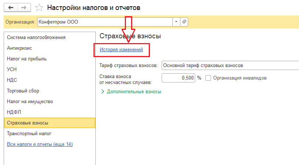
Task: Click the Тариф страховых взносов field
Action: pyautogui.click(x=231, y=66)
